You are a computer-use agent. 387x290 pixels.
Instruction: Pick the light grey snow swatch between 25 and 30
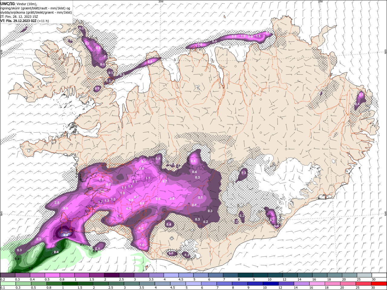pos(364,275)
